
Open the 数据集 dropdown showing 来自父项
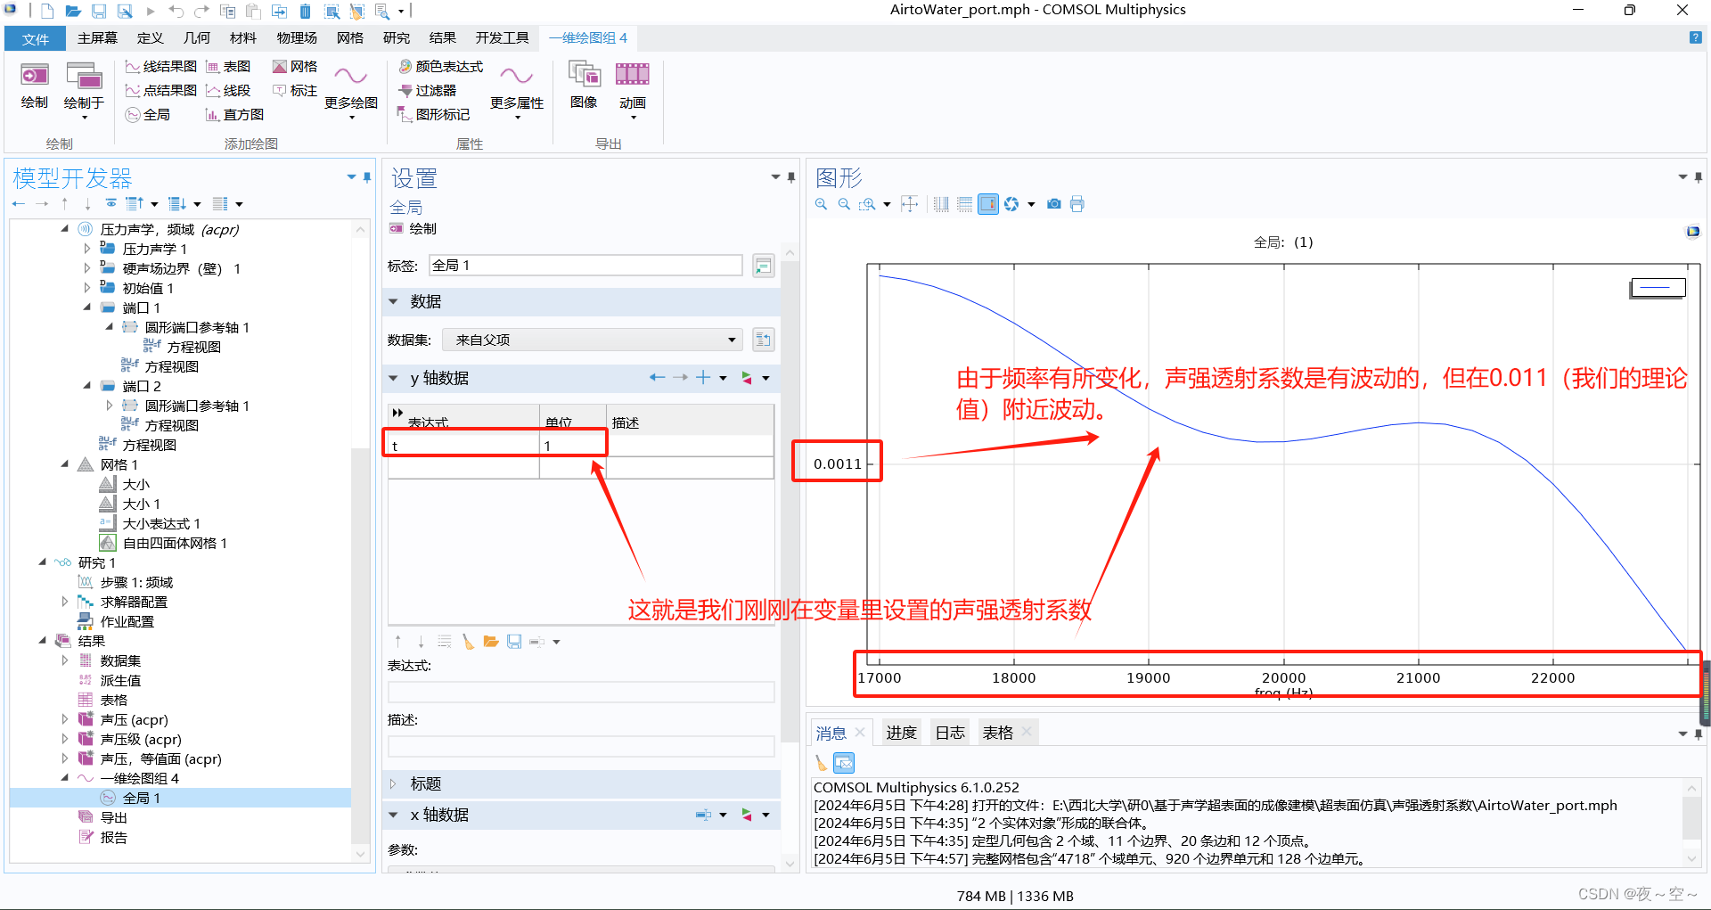593,340
